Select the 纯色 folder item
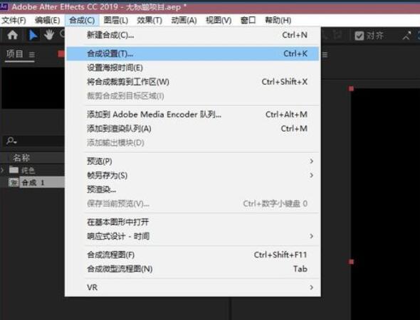 click(28, 170)
